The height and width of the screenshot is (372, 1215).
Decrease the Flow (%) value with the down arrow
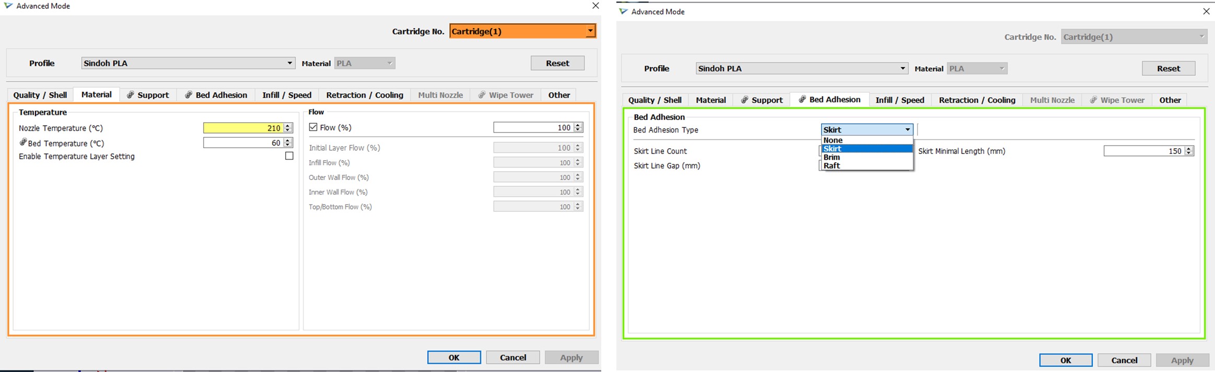click(578, 130)
